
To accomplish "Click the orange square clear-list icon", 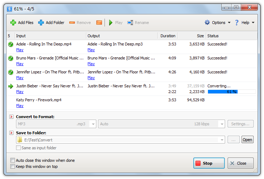I will coord(99,23).
